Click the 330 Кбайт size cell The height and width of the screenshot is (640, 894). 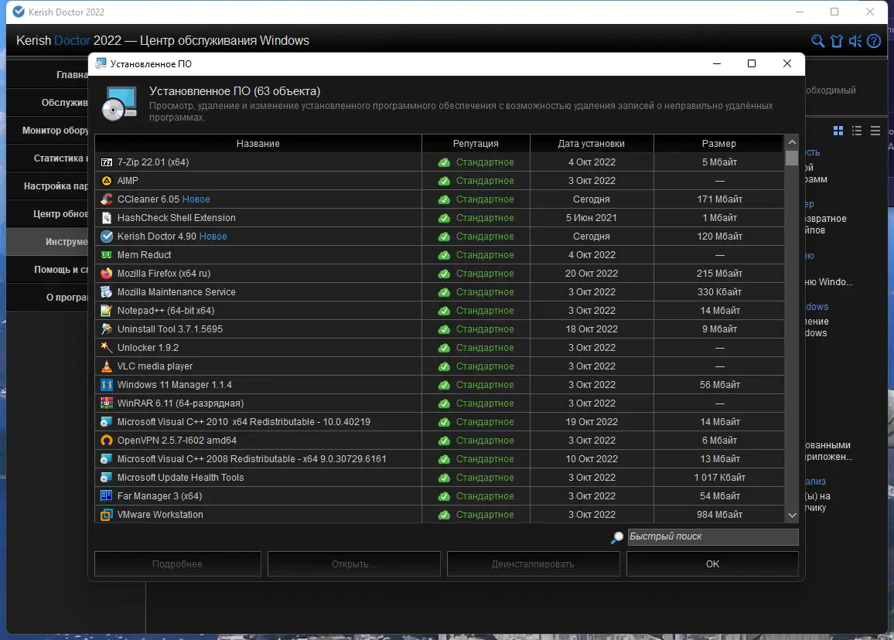tap(719, 292)
